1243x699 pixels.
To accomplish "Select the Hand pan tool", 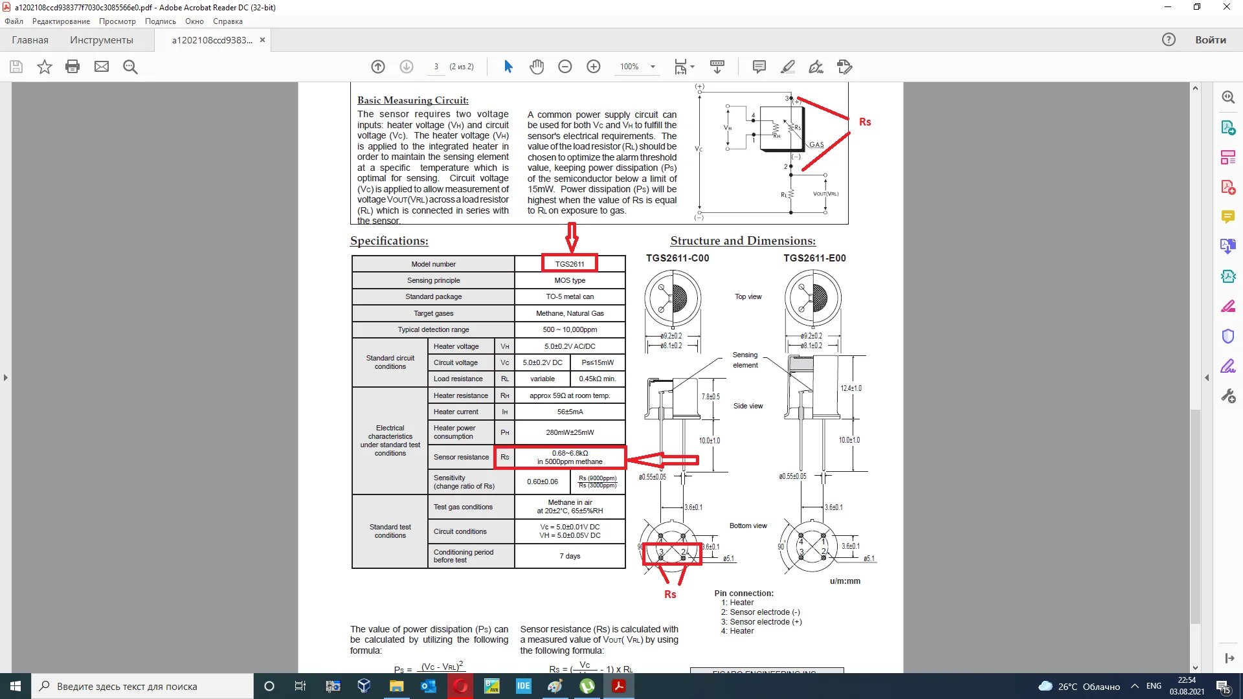I will (536, 67).
